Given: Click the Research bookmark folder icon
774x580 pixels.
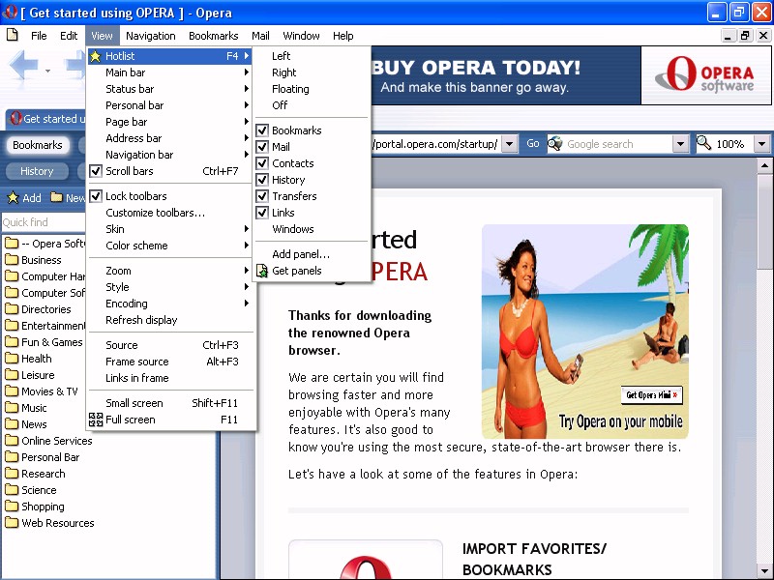Looking at the screenshot, I should click(x=12, y=473).
